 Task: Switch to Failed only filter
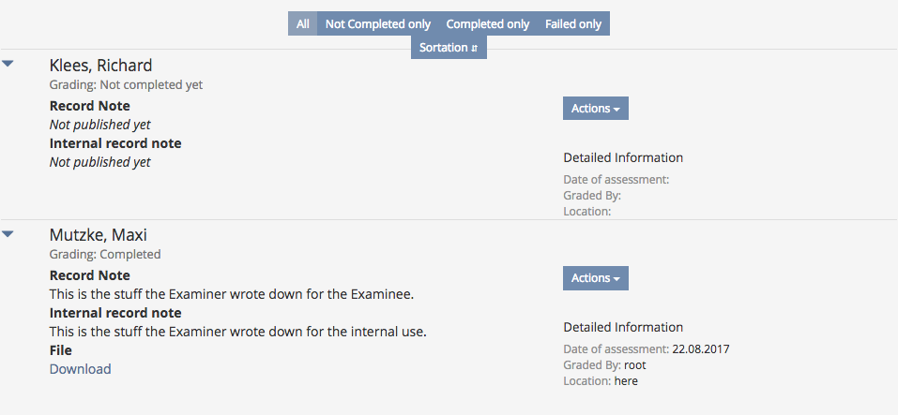pos(573,24)
